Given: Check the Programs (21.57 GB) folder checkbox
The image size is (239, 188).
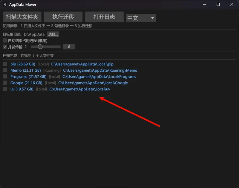Looking at the screenshot, I should (4, 76).
